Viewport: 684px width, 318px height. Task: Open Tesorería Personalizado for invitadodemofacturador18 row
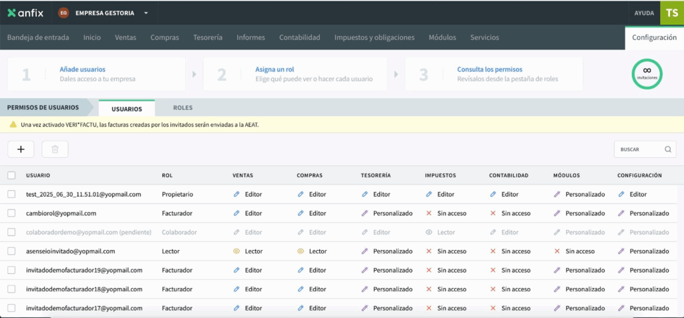click(387, 289)
